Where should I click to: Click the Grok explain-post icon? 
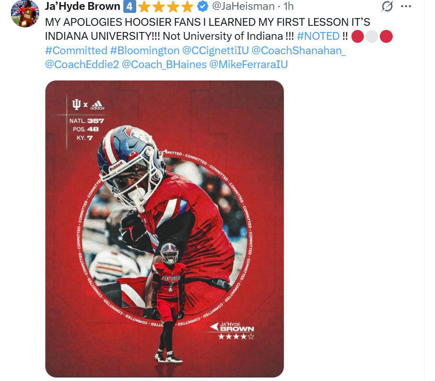[387, 6]
